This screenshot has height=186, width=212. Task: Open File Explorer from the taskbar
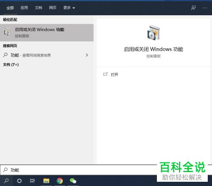(x=46, y=181)
